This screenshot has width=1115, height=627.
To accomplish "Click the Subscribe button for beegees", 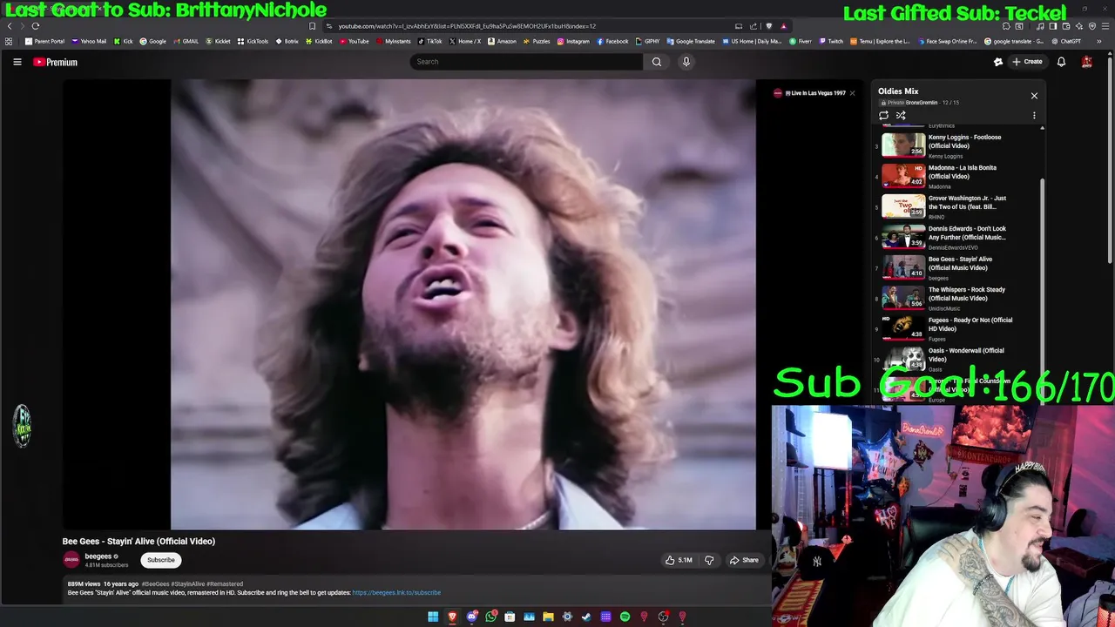I will tap(160, 560).
